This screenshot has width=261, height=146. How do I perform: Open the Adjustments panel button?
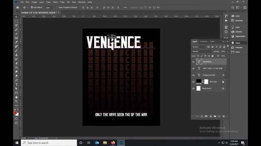click(238, 36)
